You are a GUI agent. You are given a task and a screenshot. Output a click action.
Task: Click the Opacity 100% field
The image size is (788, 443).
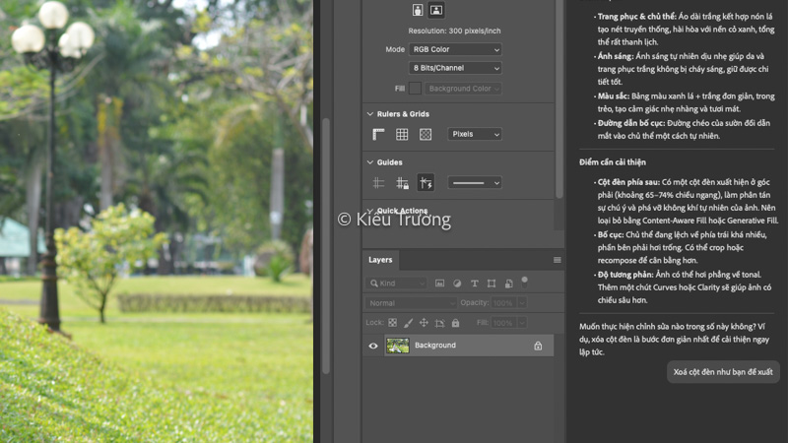click(x=504, y=303)
